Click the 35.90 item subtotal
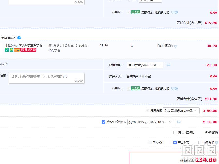Viewport: 219px width, 164px height. click(212, 46)
